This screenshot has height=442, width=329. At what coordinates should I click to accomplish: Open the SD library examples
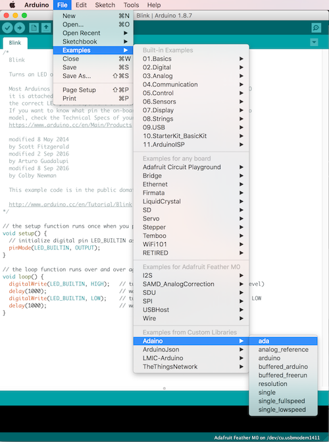click(x=191, y=210)
